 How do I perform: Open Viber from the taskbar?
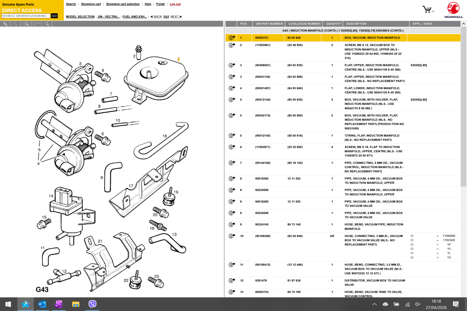(x=92, y=304)
